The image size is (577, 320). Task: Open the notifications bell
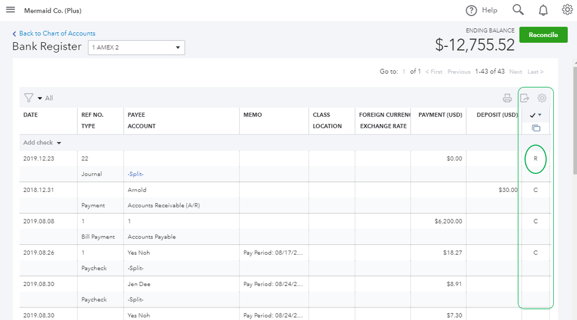tap(543, 10)
